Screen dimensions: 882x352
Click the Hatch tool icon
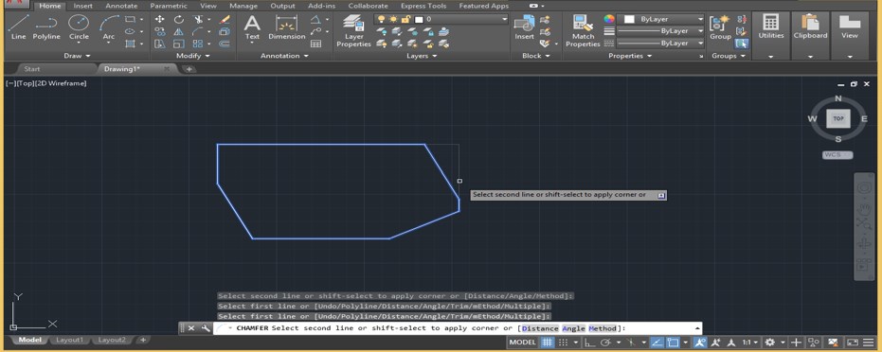coord(130,44)
